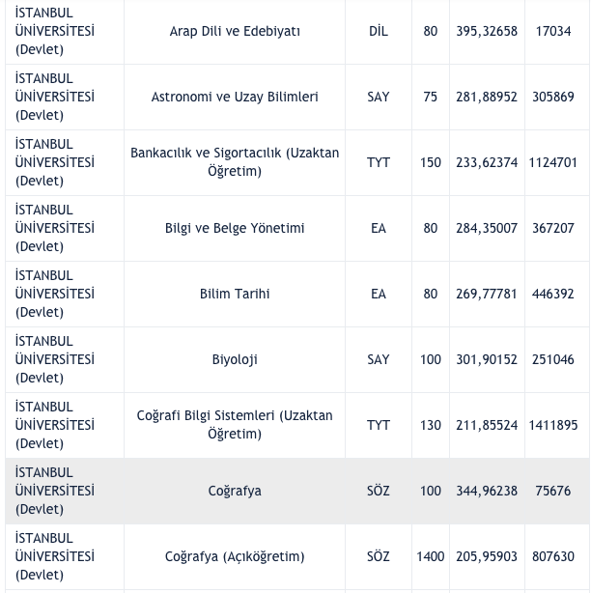Screen dimensions: 591x593
Task: Click Coğrafi Bilgi Sistemleri (Uzaktan Öğretim) cell
Action: 235,425
